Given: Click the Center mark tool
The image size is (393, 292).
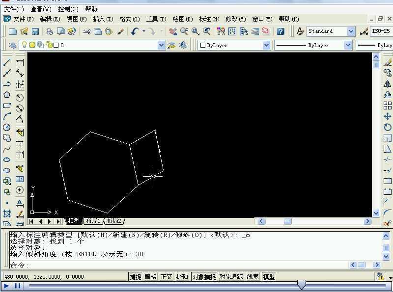Looking at the screenshot, I should 20,190.
